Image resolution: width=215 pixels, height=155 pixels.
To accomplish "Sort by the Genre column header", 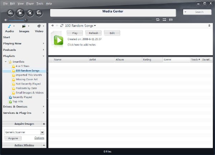I will pyautogui.click(x=176, y=60).
